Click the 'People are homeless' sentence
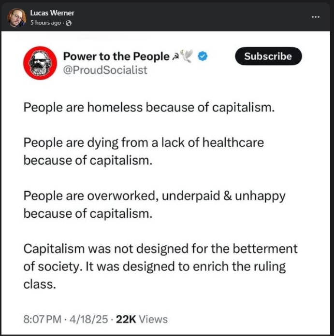The height and width of the screenshot is (336, 334). tap(149, 107)
